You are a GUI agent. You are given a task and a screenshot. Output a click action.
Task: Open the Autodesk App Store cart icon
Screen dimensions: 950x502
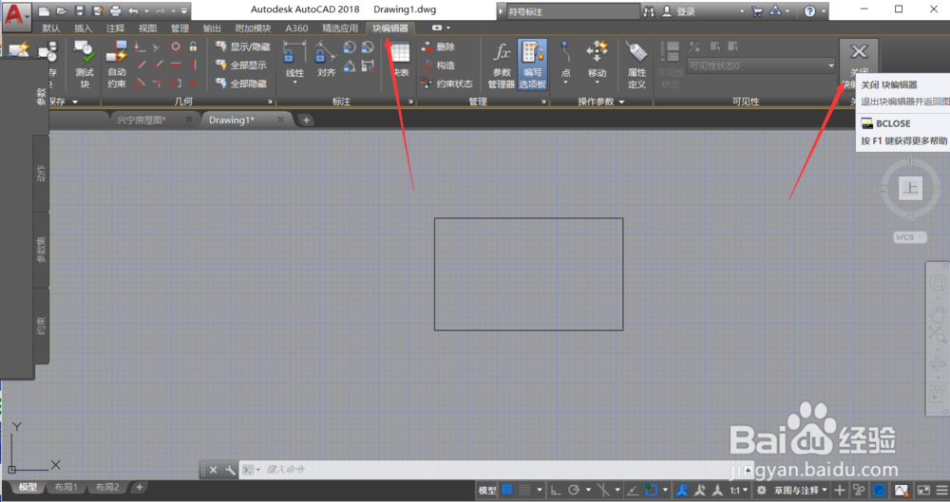[757, 10]
